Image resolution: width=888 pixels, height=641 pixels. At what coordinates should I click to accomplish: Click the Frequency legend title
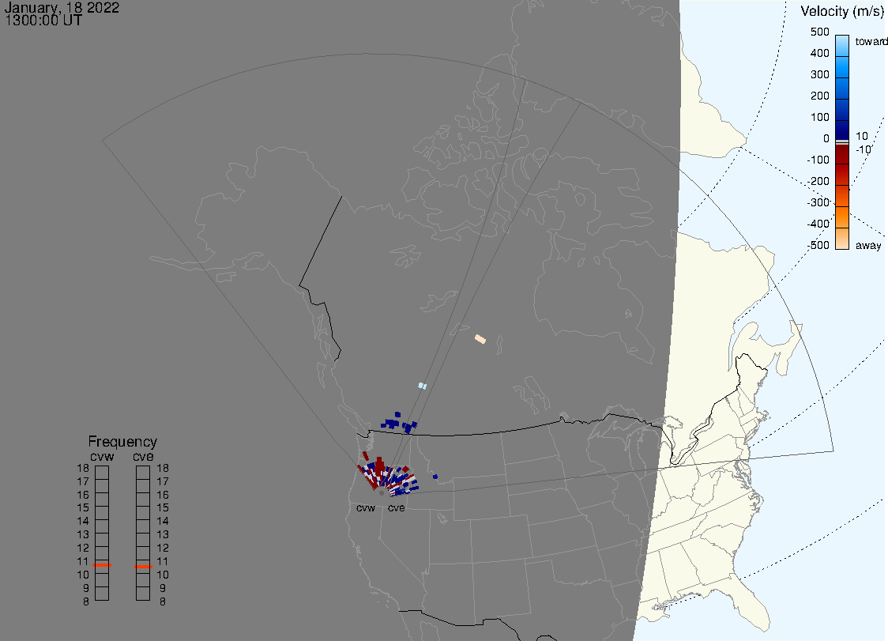122,442
